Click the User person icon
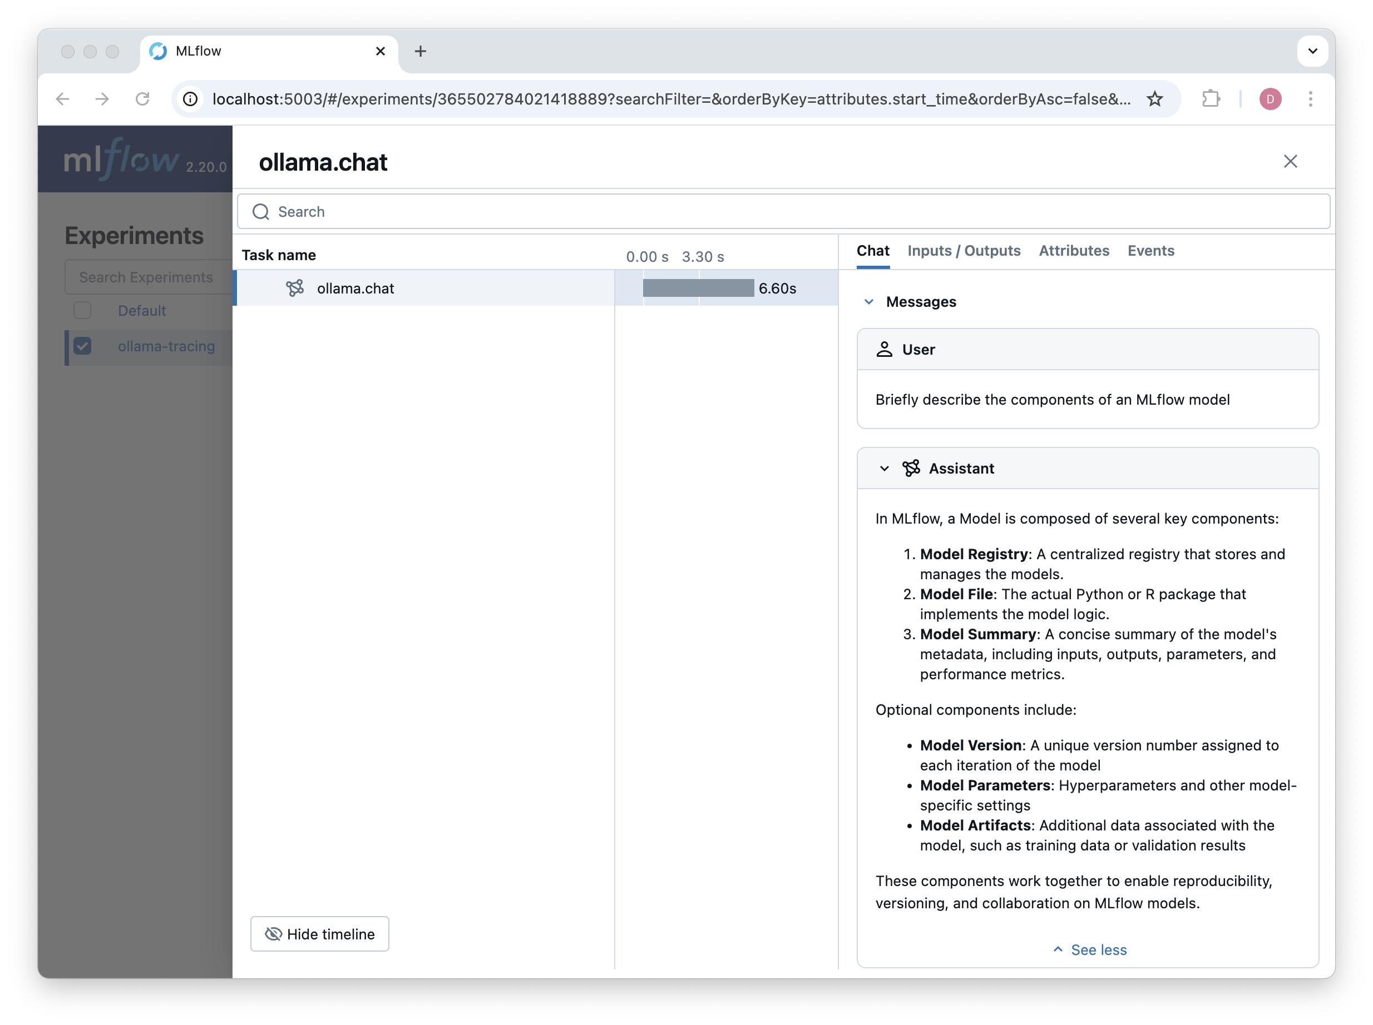Screen dimensions: 1373x1025 (884, 350)
